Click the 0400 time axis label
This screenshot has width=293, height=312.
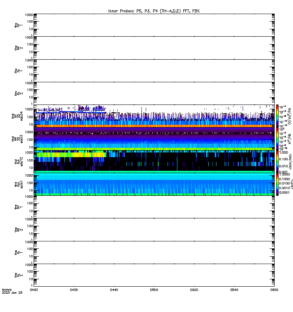point(34,290)
